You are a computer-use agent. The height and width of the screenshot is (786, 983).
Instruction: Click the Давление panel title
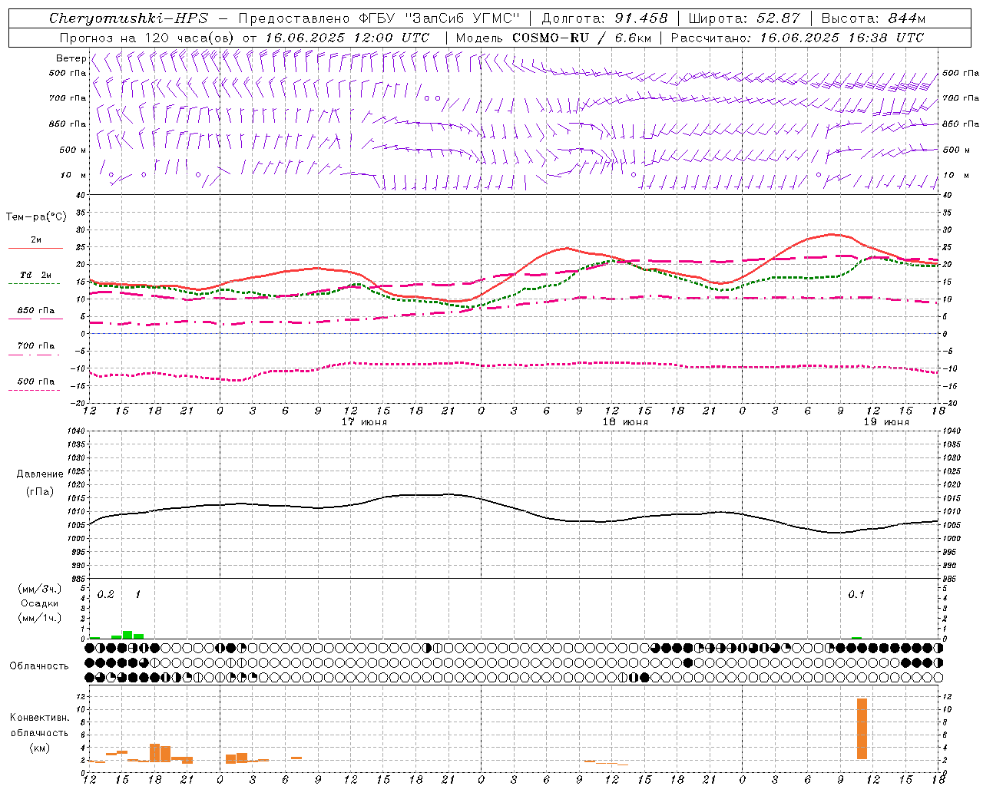[40, 474]
